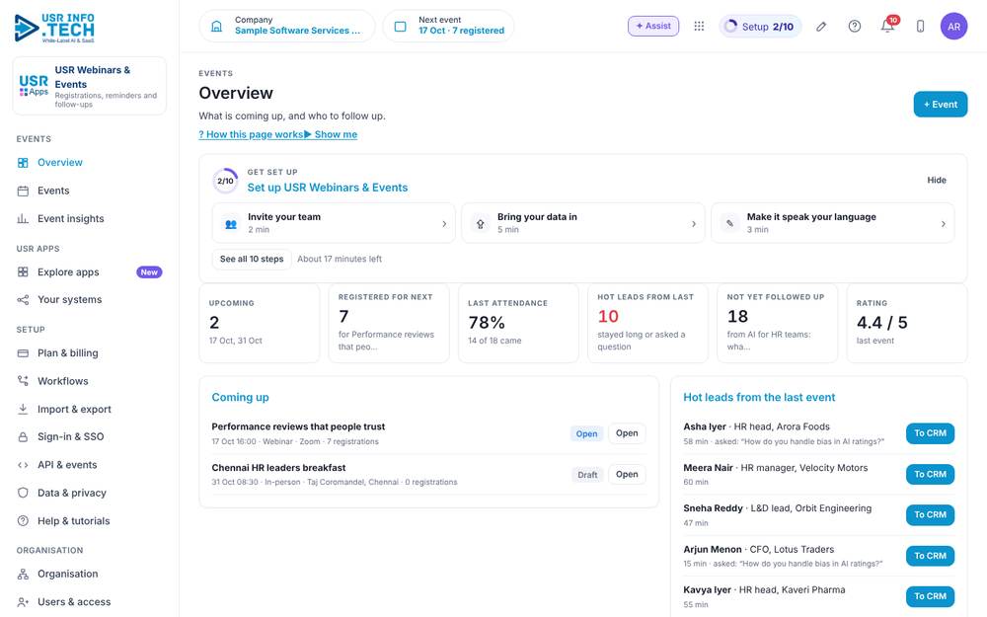Send Sneha Reddy To CRM
This screenshot has height=617, width=987.
click(x=931, y=515)
